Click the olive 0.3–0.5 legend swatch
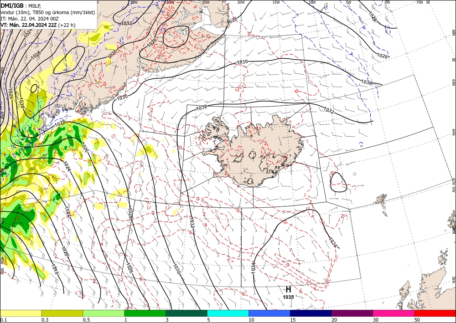The width and height of the screenshot is (456, 323). (x=62, y=313)
